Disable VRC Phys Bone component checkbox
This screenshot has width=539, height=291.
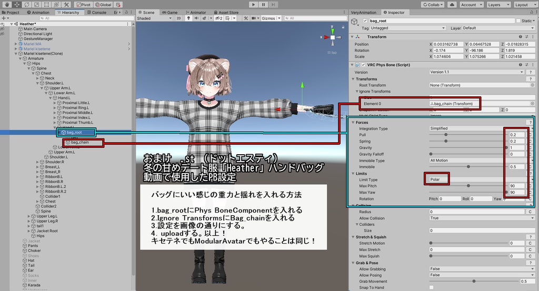363,65
